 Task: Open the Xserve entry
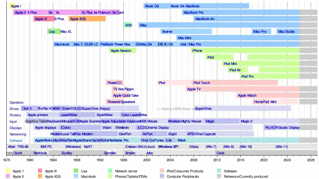tap(167, 31)
